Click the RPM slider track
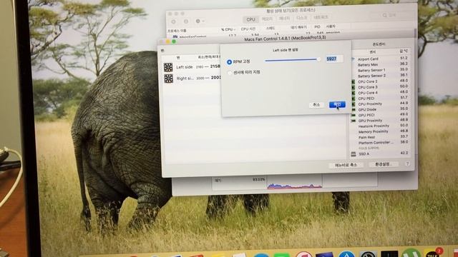 tap(292, 60)
